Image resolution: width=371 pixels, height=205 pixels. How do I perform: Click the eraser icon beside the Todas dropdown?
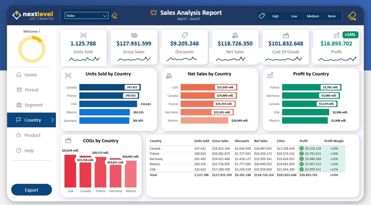click(x=114, y=16)
